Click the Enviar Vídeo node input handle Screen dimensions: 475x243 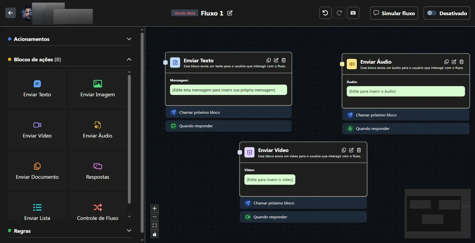pyautogui.click(x=240, y=152)
